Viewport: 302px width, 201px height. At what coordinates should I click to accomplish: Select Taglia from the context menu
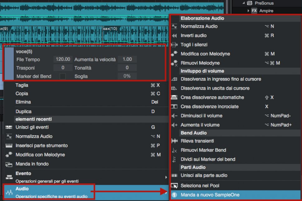coord(22,85)
